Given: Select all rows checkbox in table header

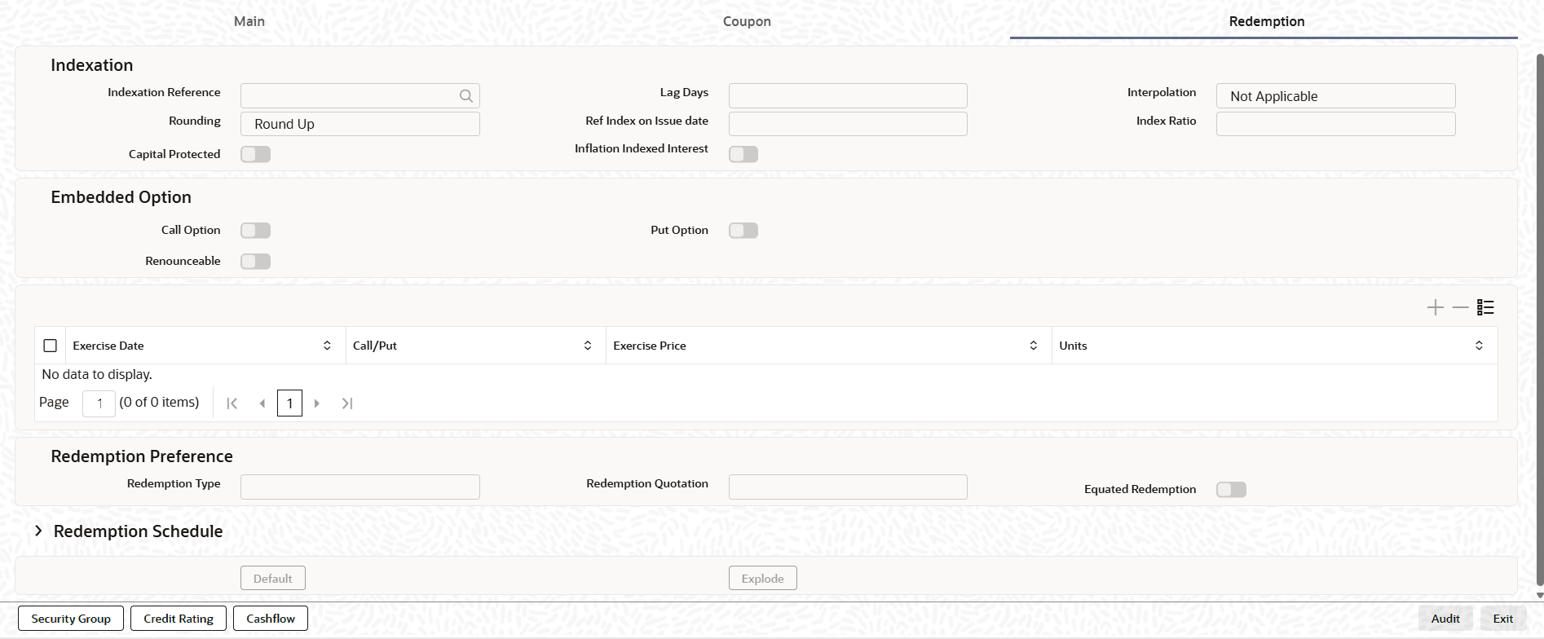Looking at the screenshot, I should tap(50, 346).
